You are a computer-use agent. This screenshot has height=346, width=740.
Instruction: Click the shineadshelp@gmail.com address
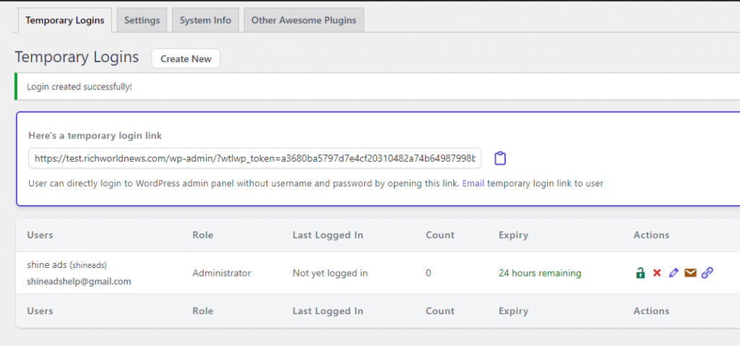79,282
